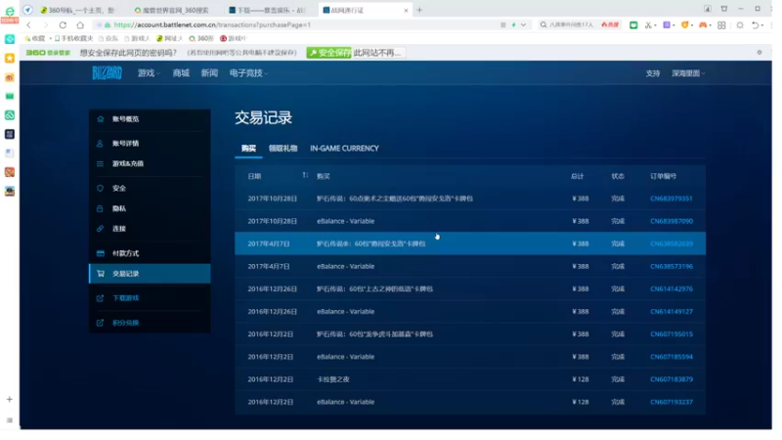782x440 pixels.
Task: Click the purple square toolbar icon
Action: (667, 25)
